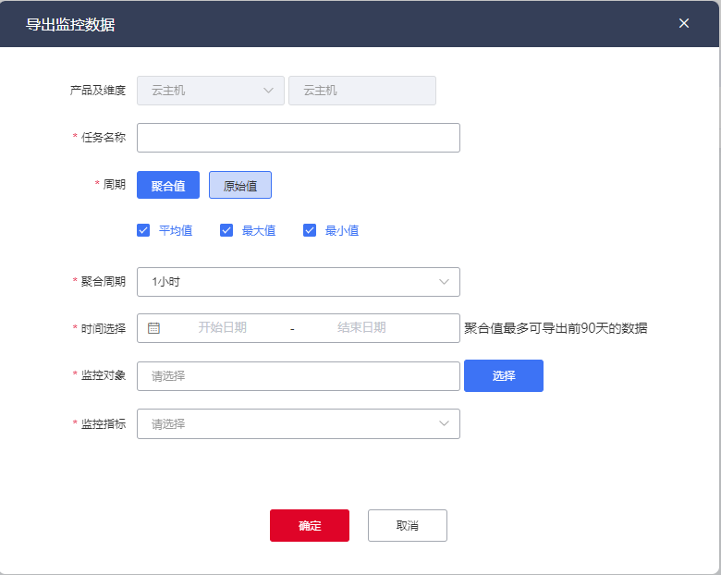
Task: Click the 聚合值最多可导出前90天的数据 hint text
Action: (x=556, y=328)
